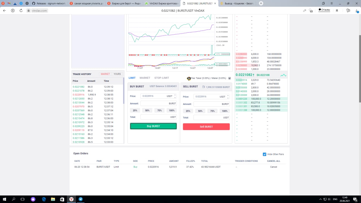
Task: Set buy amount to 25%
Action: pyautogui.click(x=135, y=110)
